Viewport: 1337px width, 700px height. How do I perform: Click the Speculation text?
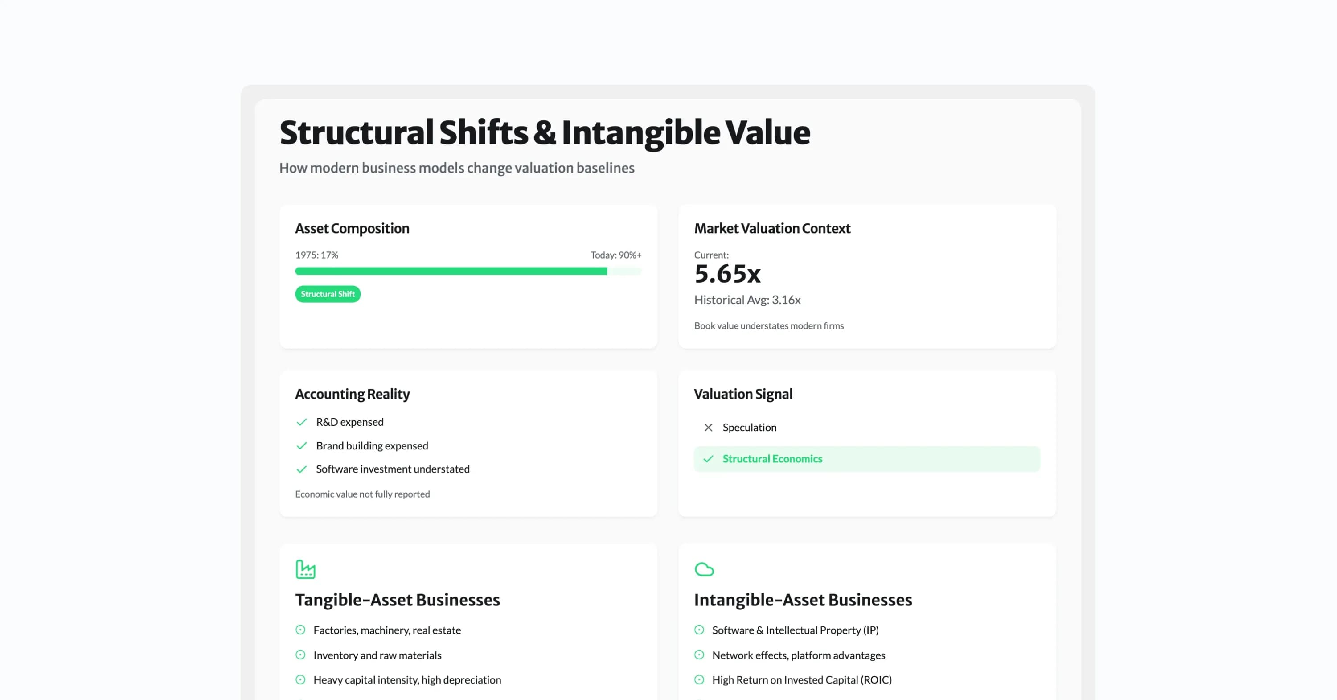[x=750, y=428]
